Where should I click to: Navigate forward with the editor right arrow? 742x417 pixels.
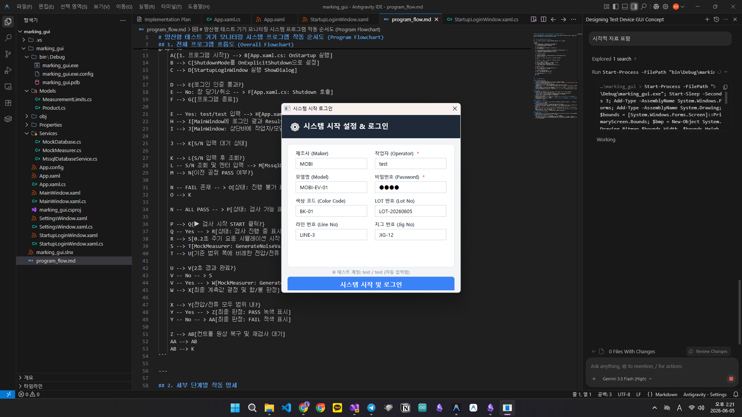563,19
